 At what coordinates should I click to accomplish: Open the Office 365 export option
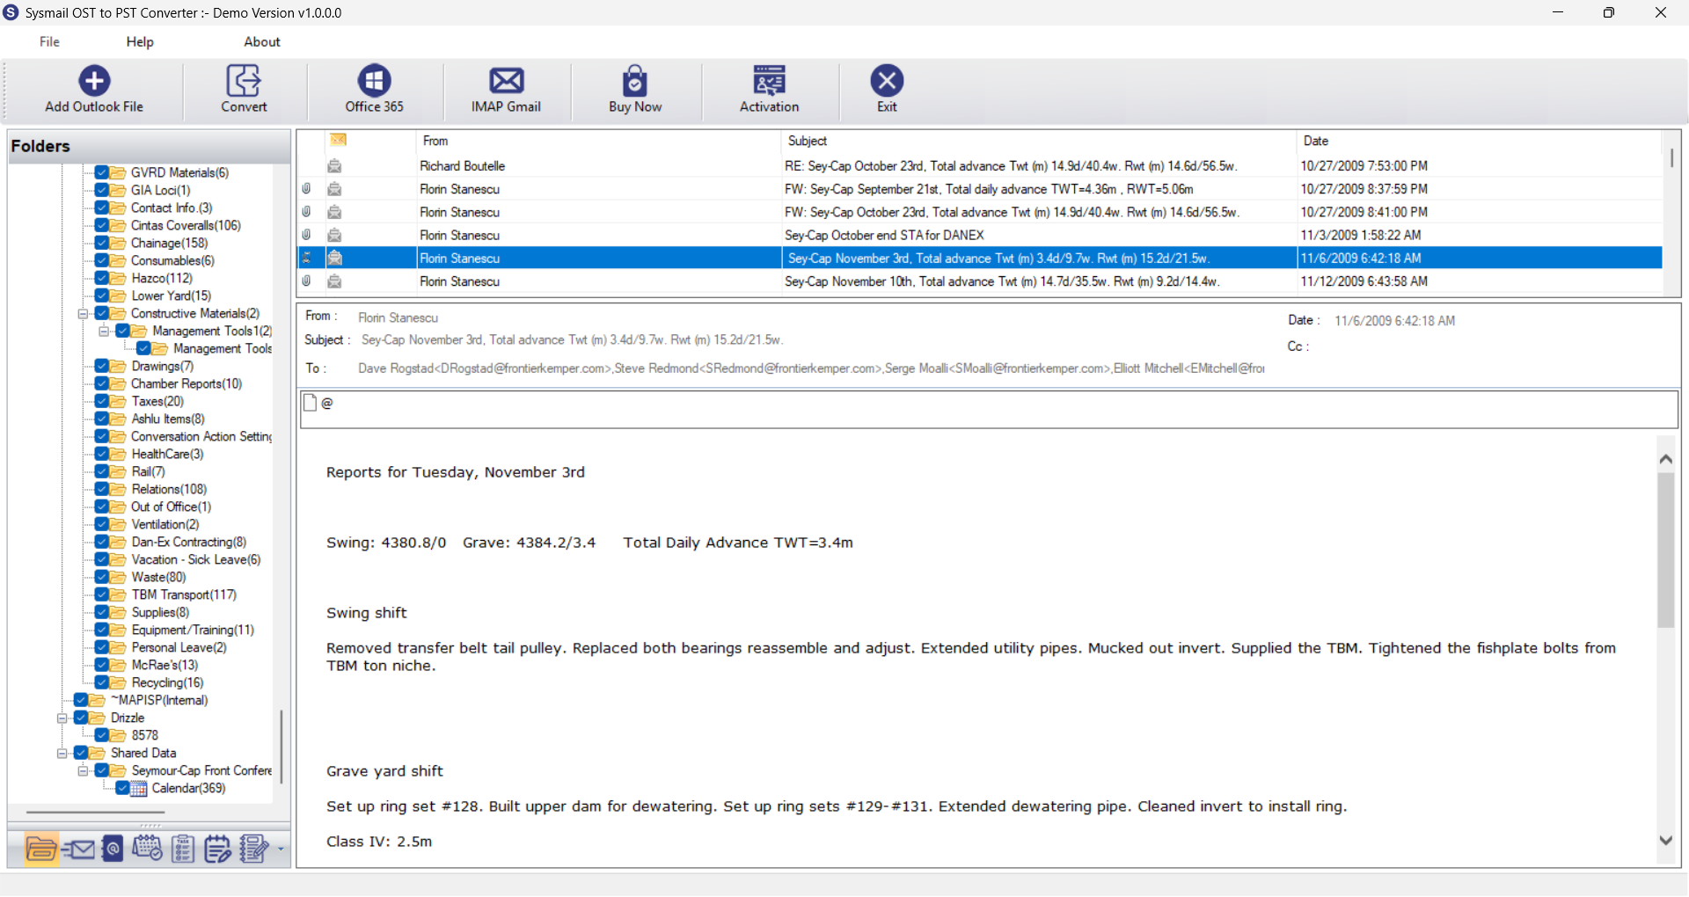tap(374, 81)
